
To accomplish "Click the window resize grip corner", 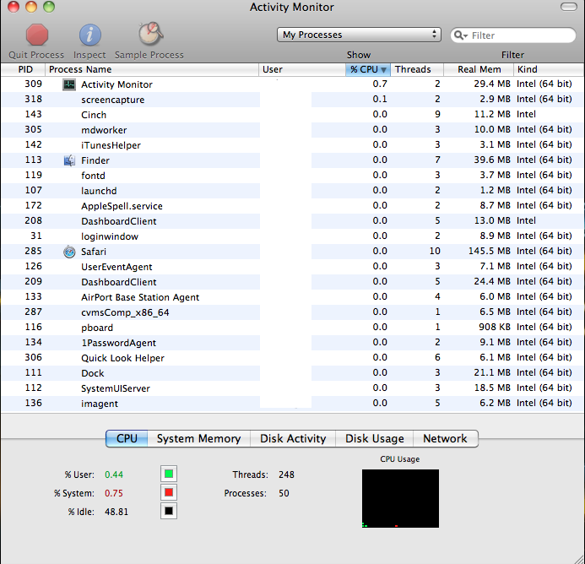I will click(578, 558).
